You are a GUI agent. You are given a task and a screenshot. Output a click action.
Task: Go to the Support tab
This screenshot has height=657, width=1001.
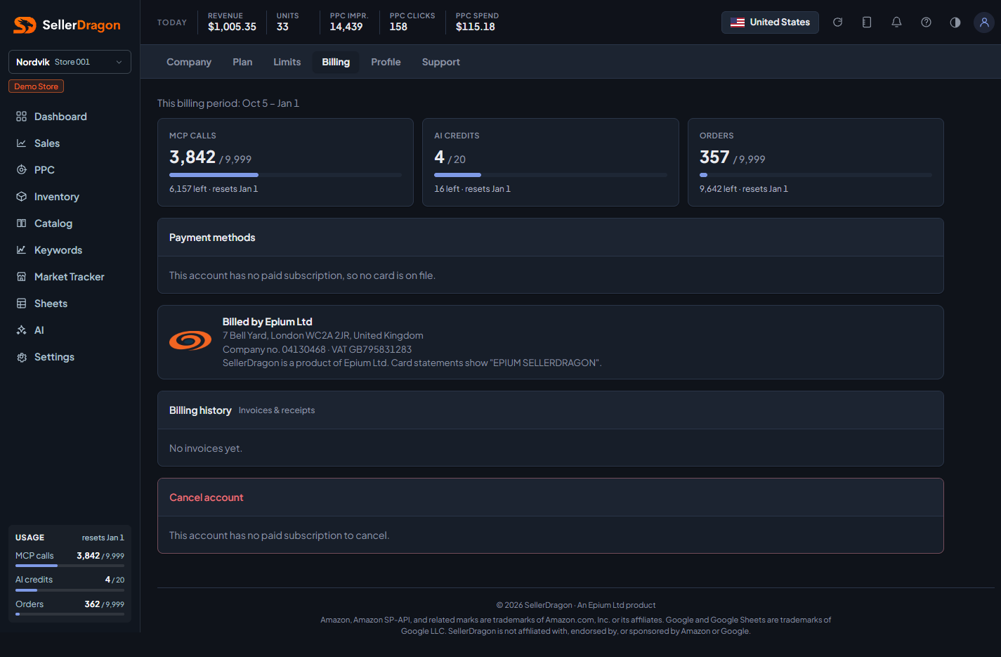(441, 62)
